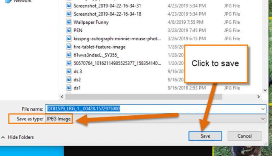
Task: Click the vertical scrollbar down arrow
Action: pos(265,90)
